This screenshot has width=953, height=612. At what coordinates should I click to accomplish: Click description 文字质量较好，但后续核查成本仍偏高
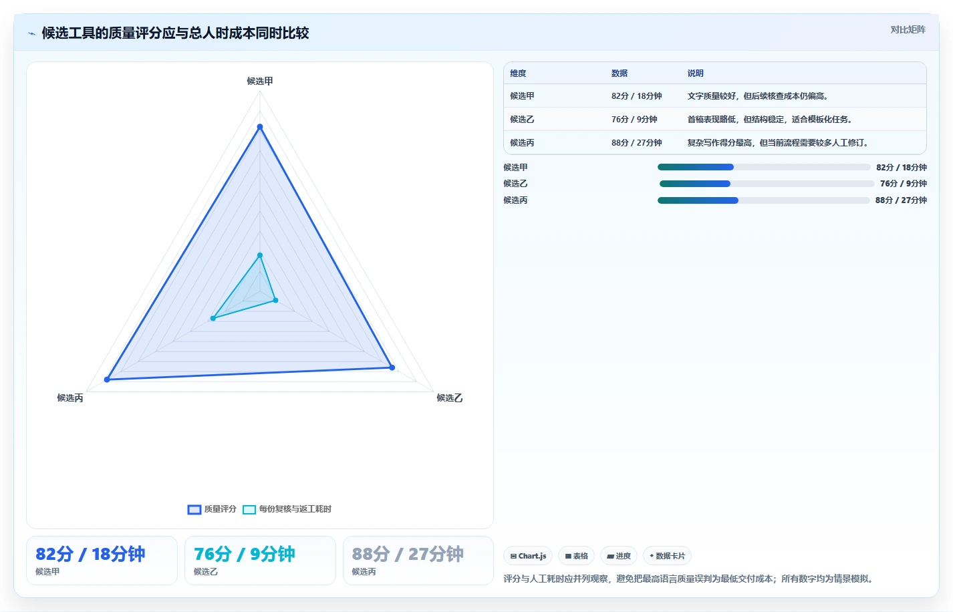759,96
